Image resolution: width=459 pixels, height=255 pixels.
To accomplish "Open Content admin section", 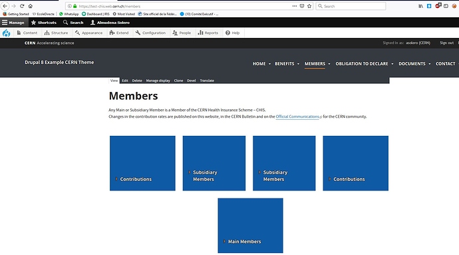I will coord(27,33).
